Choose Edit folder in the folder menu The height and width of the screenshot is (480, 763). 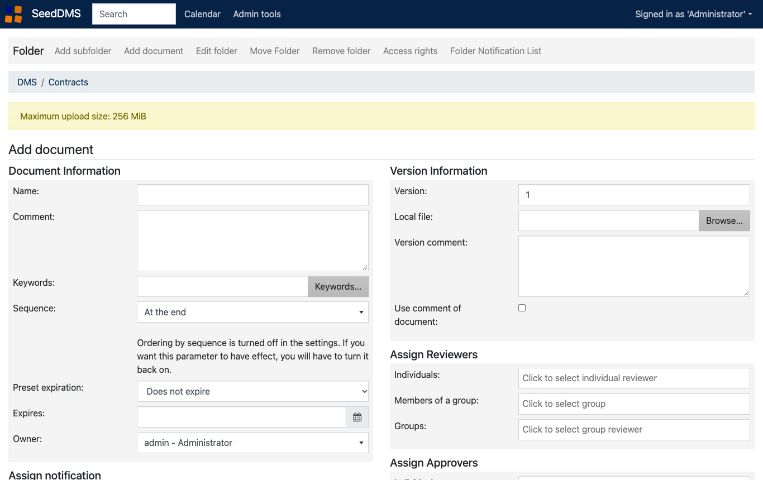click(217, 51)
